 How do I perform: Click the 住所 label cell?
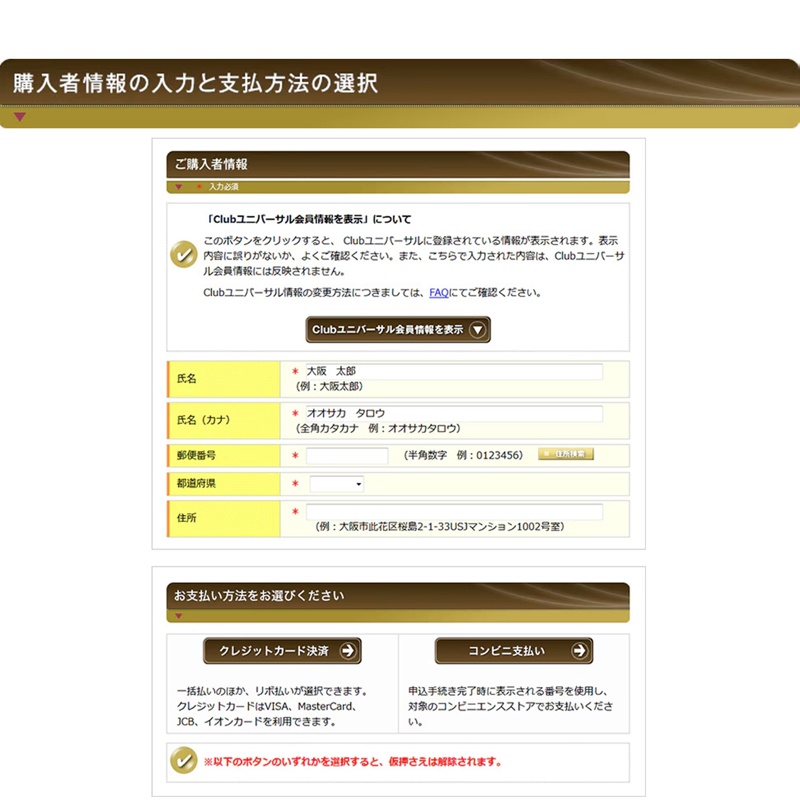223,518
